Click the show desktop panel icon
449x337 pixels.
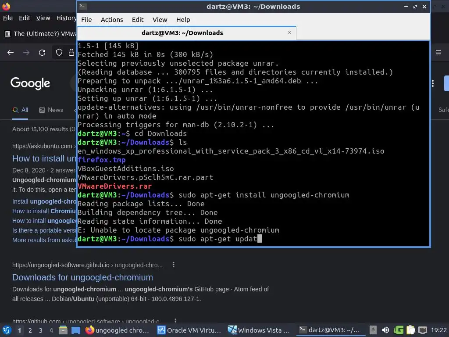76,330
